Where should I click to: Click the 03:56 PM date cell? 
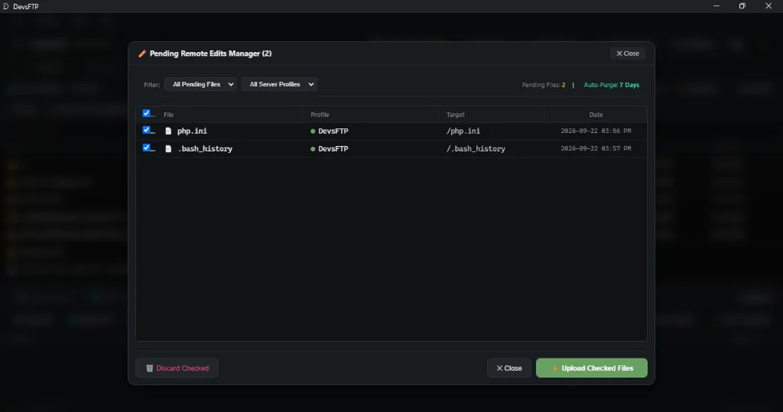tap(596, 131)
